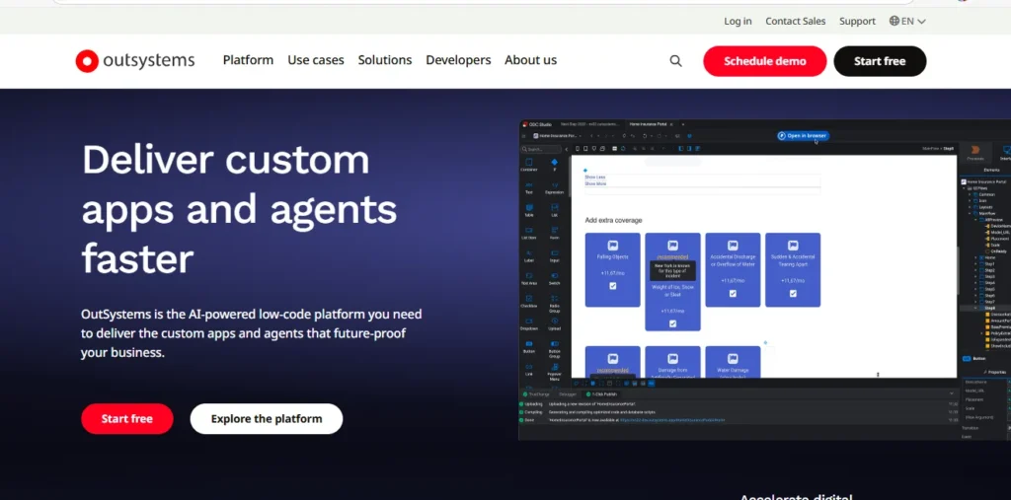Click the black Start free header button
Screen dimensions: 1011x500
coord(880,61)
